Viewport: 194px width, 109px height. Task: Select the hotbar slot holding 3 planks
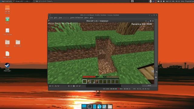(89, 81)
